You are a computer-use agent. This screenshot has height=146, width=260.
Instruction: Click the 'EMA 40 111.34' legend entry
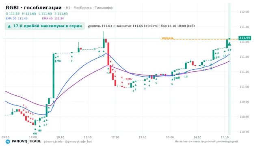53,19
